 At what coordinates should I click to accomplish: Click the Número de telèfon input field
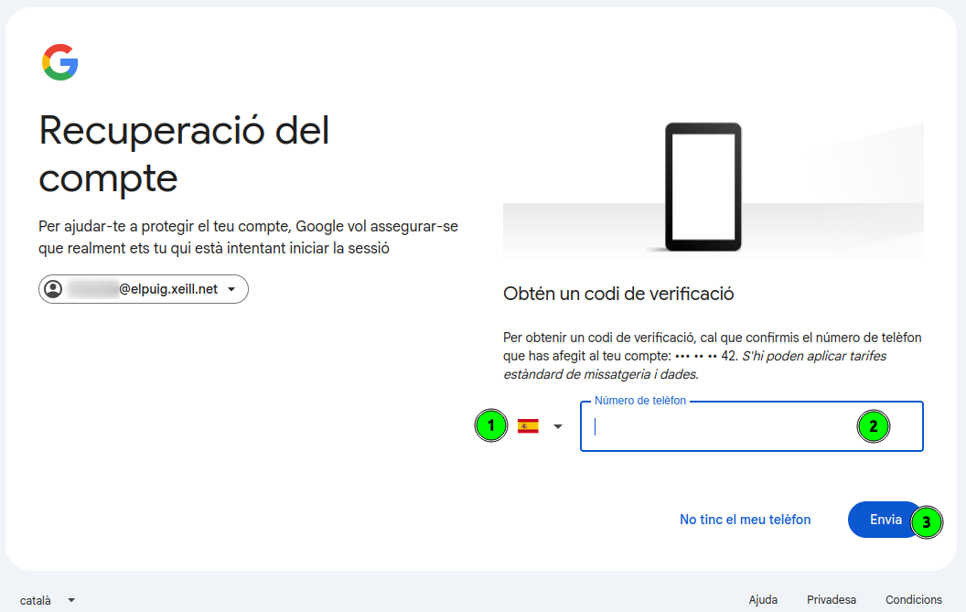[x=752, y=426]
